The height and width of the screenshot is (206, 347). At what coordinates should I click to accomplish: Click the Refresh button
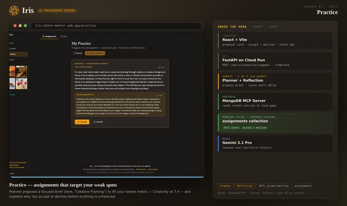pos(77,53)
